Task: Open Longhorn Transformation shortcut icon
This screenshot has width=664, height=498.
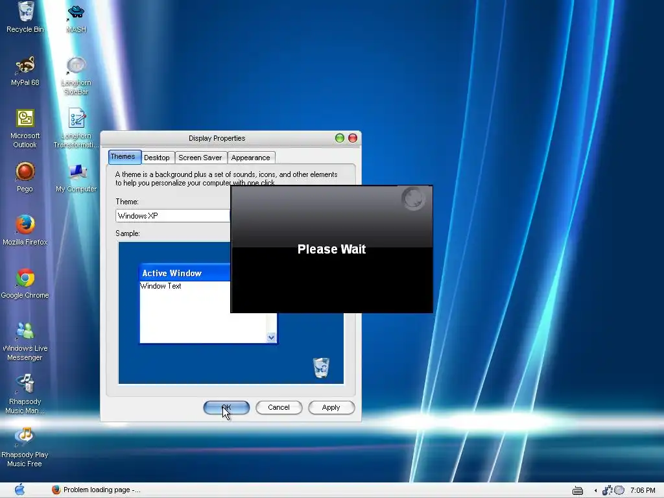Action: point(77,119)
